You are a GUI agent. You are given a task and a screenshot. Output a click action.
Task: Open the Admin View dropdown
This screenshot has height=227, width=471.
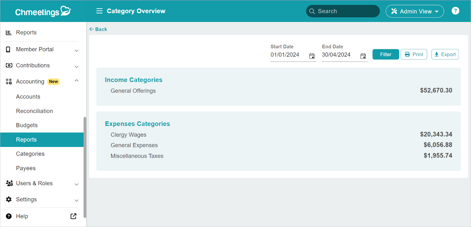click(x=414, y=11)
